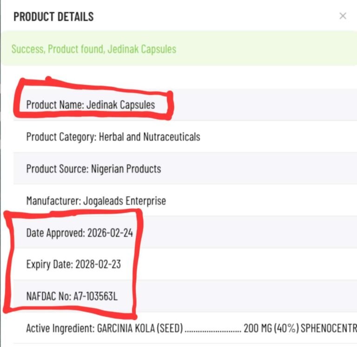Select the 'GARCINIA KOLA (SEED)' ingredient text
Viewport: 357px width, 347px height.
(140, 328)
